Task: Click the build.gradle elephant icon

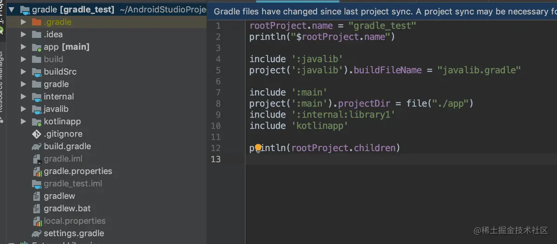Action: click(x=37, y=146)
